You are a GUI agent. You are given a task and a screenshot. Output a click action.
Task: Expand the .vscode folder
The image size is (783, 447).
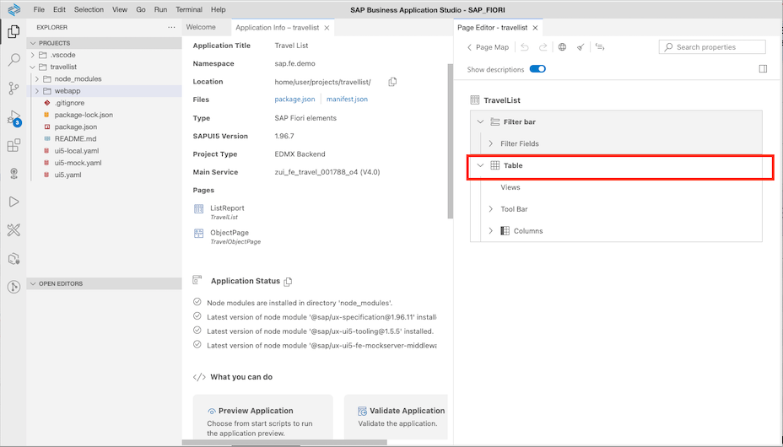pos(33,55)
